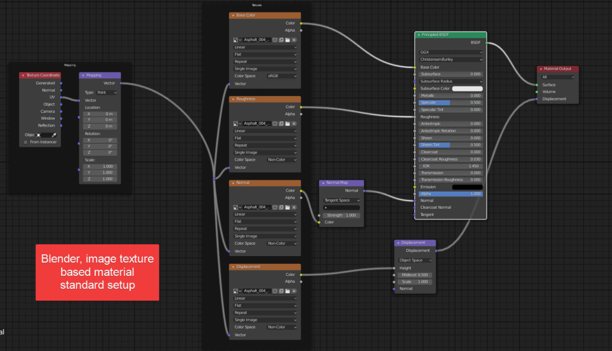Toggle fake user shield in Normal texture node

click(275, 207)
